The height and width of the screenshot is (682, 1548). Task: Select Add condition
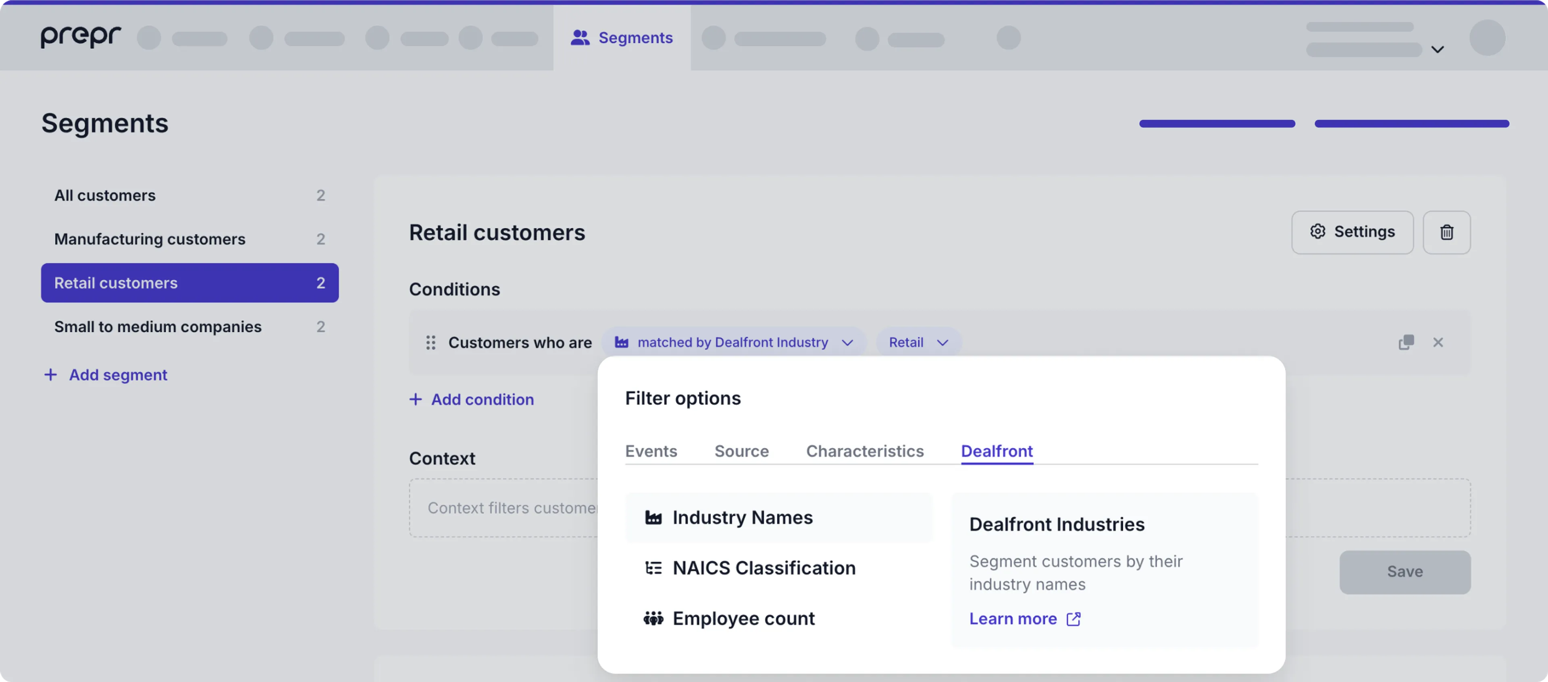(472, 399)
